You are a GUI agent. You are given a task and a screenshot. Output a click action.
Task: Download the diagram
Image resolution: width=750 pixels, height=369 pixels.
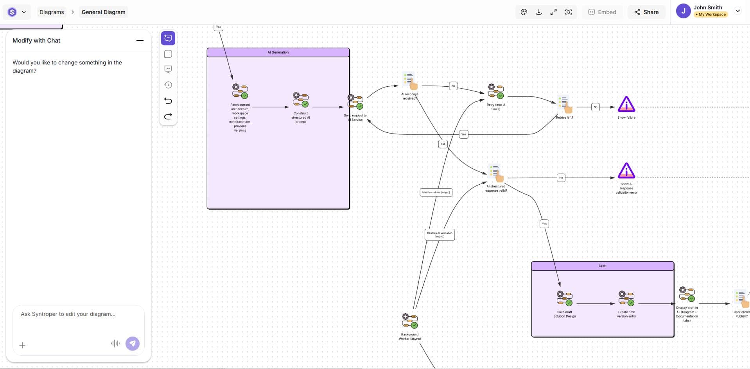tap(539, 12)
